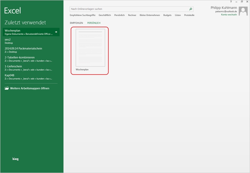Image resolution: width=250 pixels, height=173 pixels.
Task: Click the search magnifier icon
Action: tap(191, 9)
